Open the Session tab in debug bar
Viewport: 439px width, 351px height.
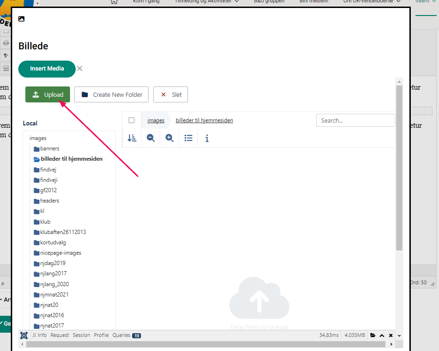(81, 335)
